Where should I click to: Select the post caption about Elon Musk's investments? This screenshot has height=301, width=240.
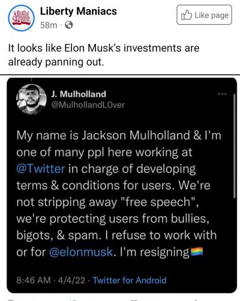click(104, 55)
